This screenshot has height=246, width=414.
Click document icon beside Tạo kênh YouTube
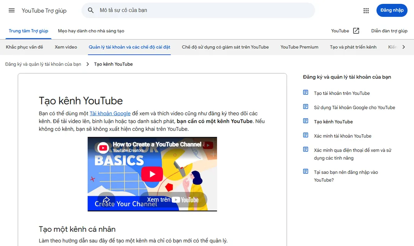[x=306, y=121]
